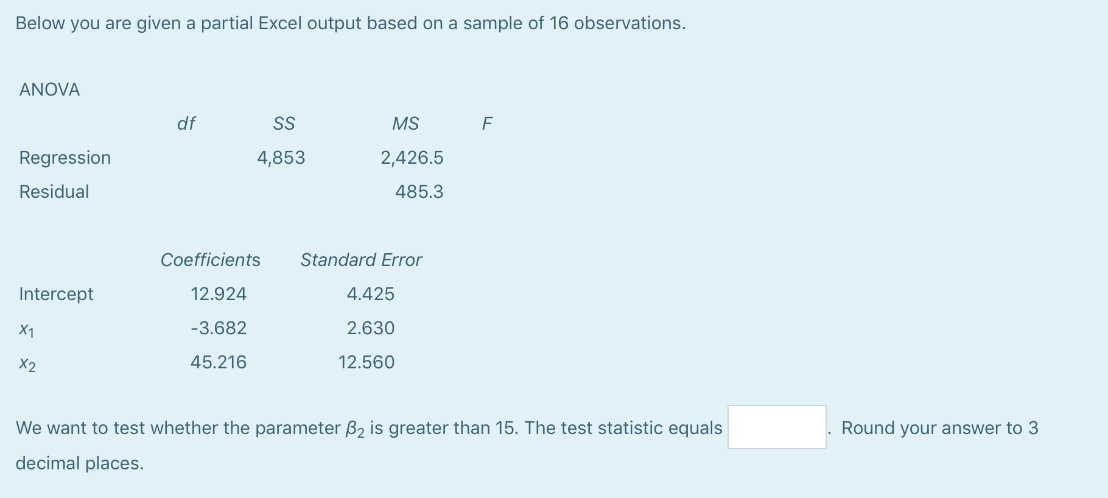Click the Residual MS value 485.3
This screenshot has height=498, width=1108.
coord(419,192)
